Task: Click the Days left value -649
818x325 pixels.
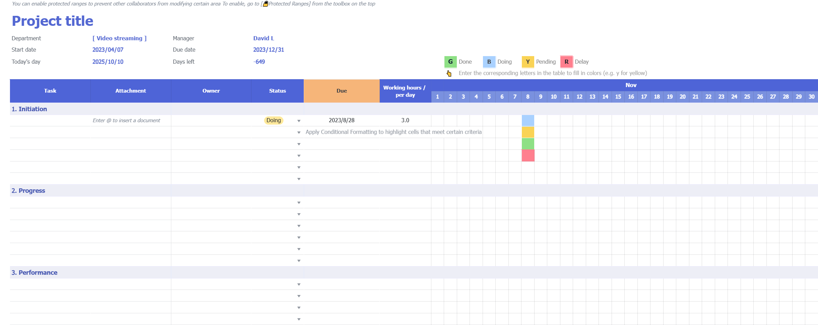Action: pyautogui.click(x=259, y=62)
